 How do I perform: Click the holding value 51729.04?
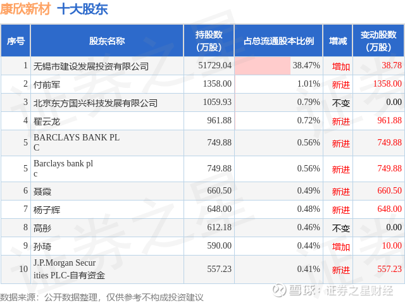click(x=215, y=65)
